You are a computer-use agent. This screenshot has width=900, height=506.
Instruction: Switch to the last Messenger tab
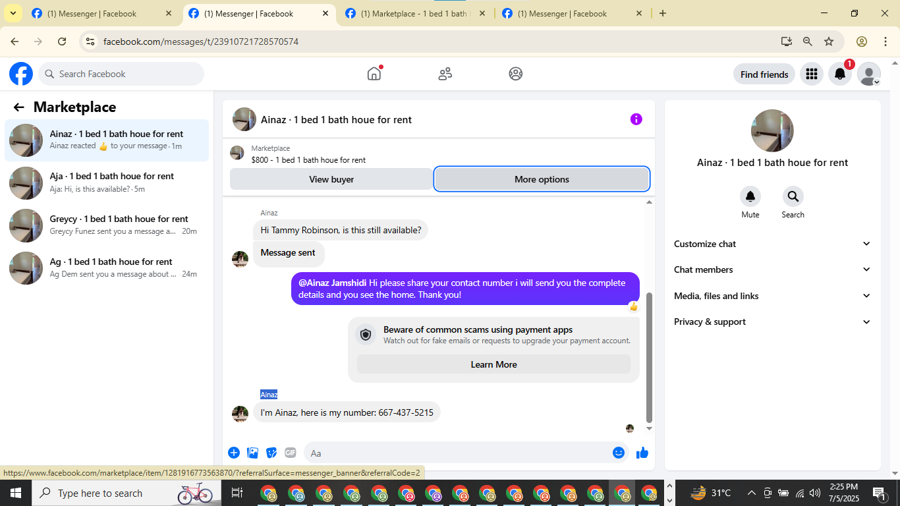(572, 13)
